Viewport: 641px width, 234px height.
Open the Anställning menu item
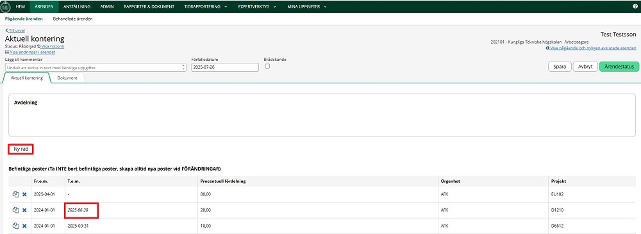coord(77,6)
